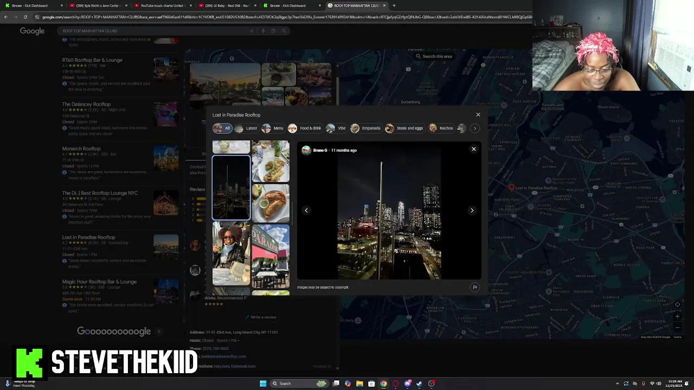The image size is (694, 390).
Task: Select the Food & drink category chip
Action: point(305,128)
